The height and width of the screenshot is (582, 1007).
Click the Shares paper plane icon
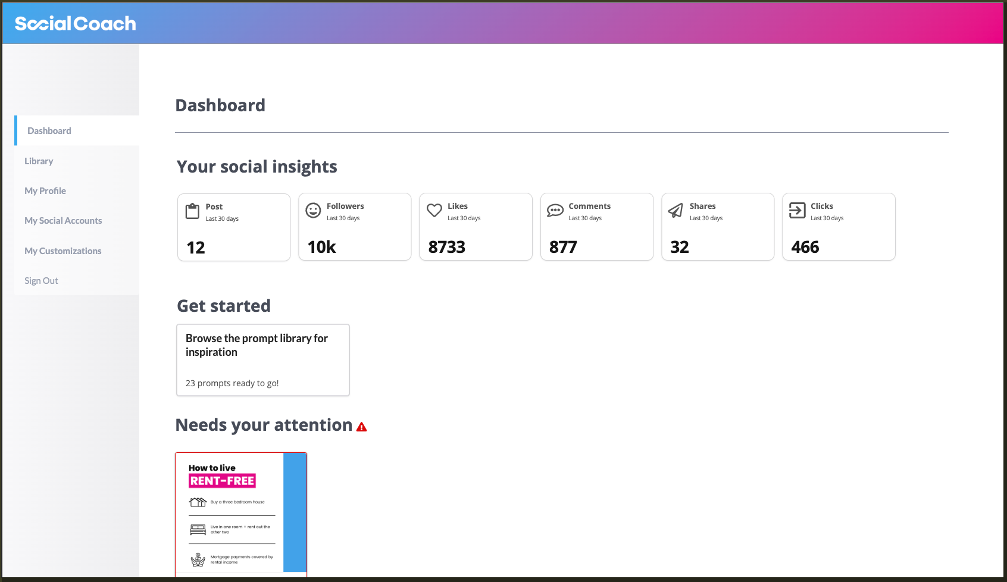tap(675, 211)
